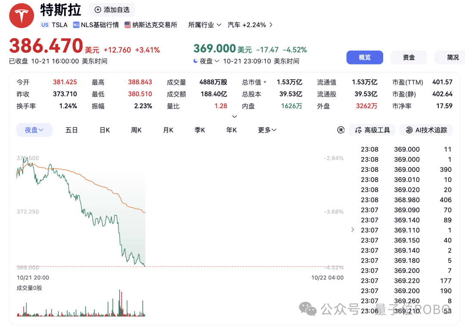Click arrow next to 汽车 +2.24%
465x328 pixels.
271,25
